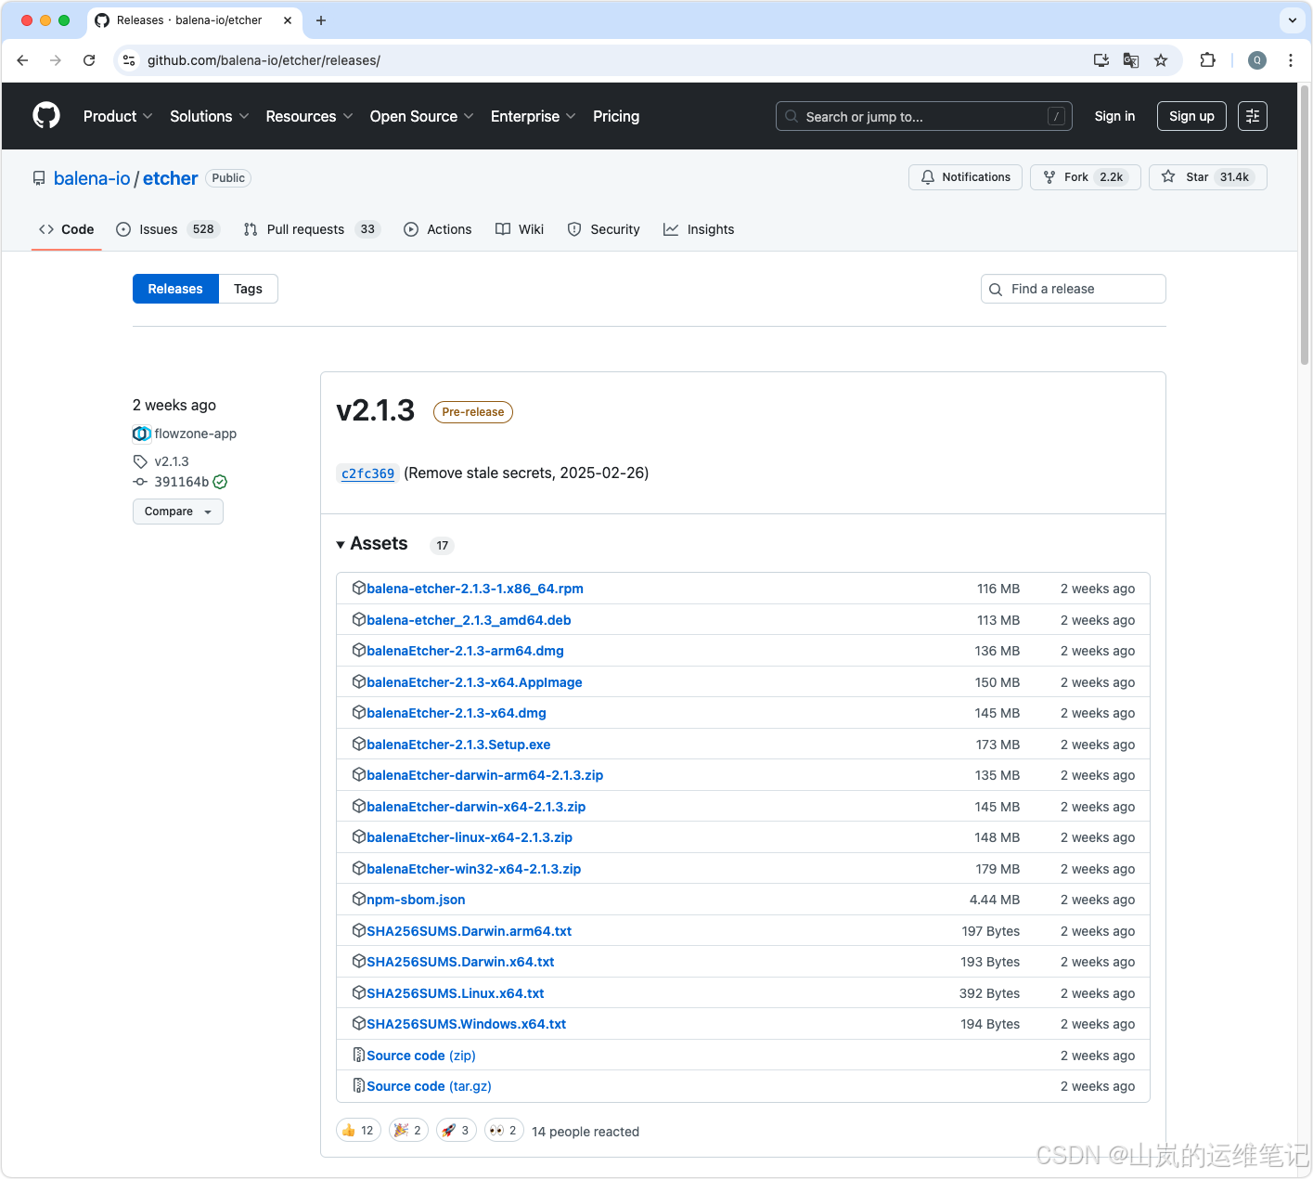Viewport: 1313px width, 1179px height.
Task: Click the translate page icon in address bar
Action: (1131, 60)
